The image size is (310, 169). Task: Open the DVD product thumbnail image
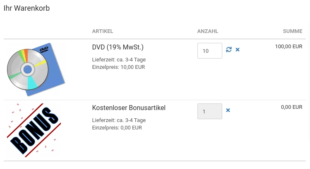(36, 69)
